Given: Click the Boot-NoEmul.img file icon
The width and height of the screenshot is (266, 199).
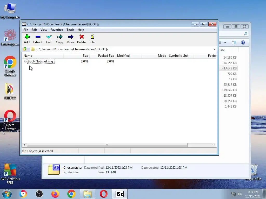Looking at the screenshot, I should coord(25,61).
